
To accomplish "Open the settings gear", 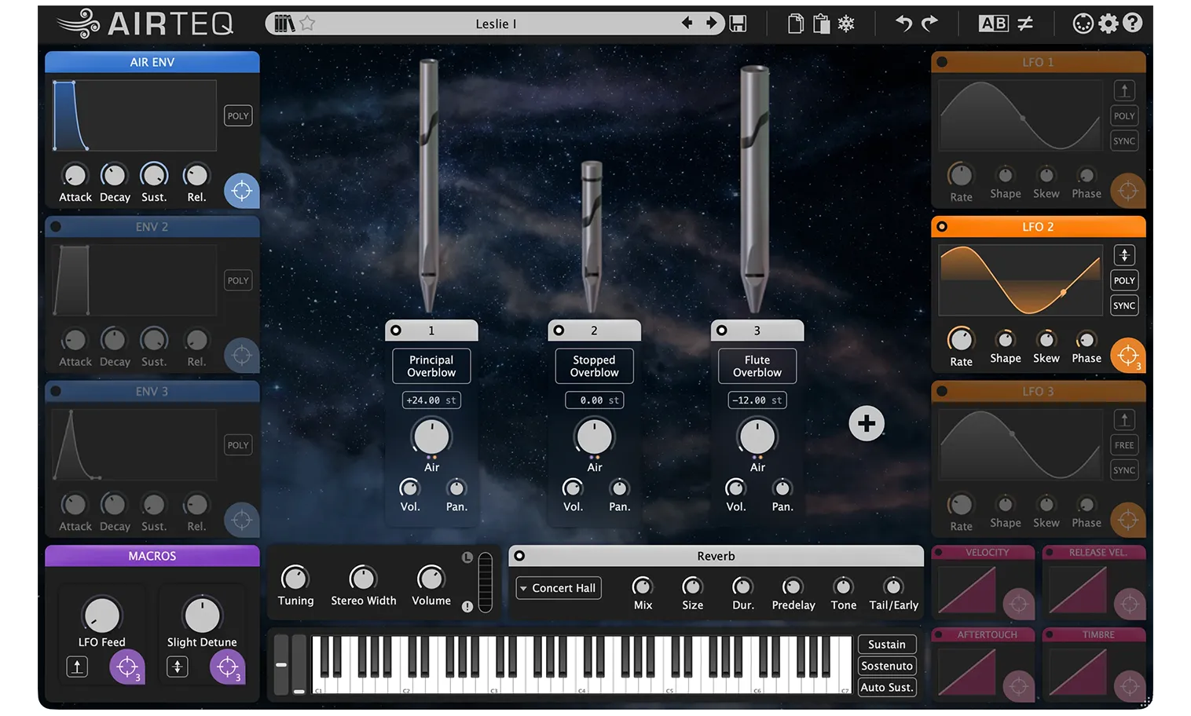I will point(1108,24).
